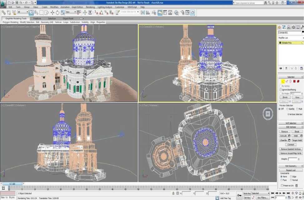The image size is (304, 200).
Task: Switch to Polygon sub-object selection icon
Action: [294, 81]
